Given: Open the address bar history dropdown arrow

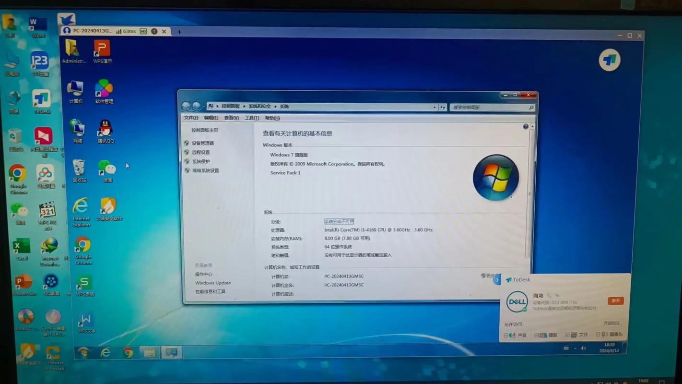Looking at the screenshot, I should click(x=435, y=107).
